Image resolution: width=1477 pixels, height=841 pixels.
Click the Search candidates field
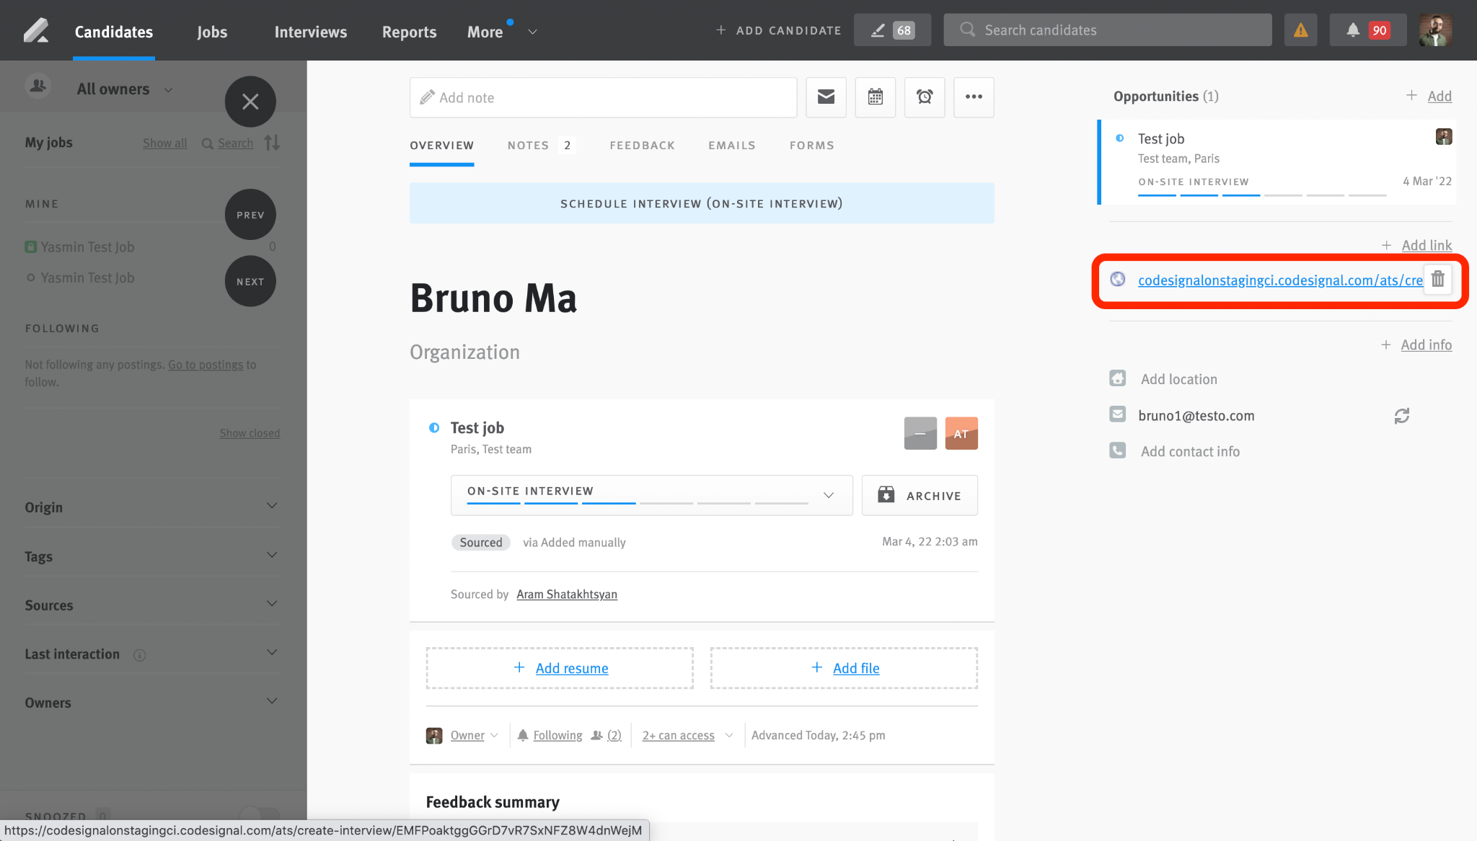coord(1107,30)
